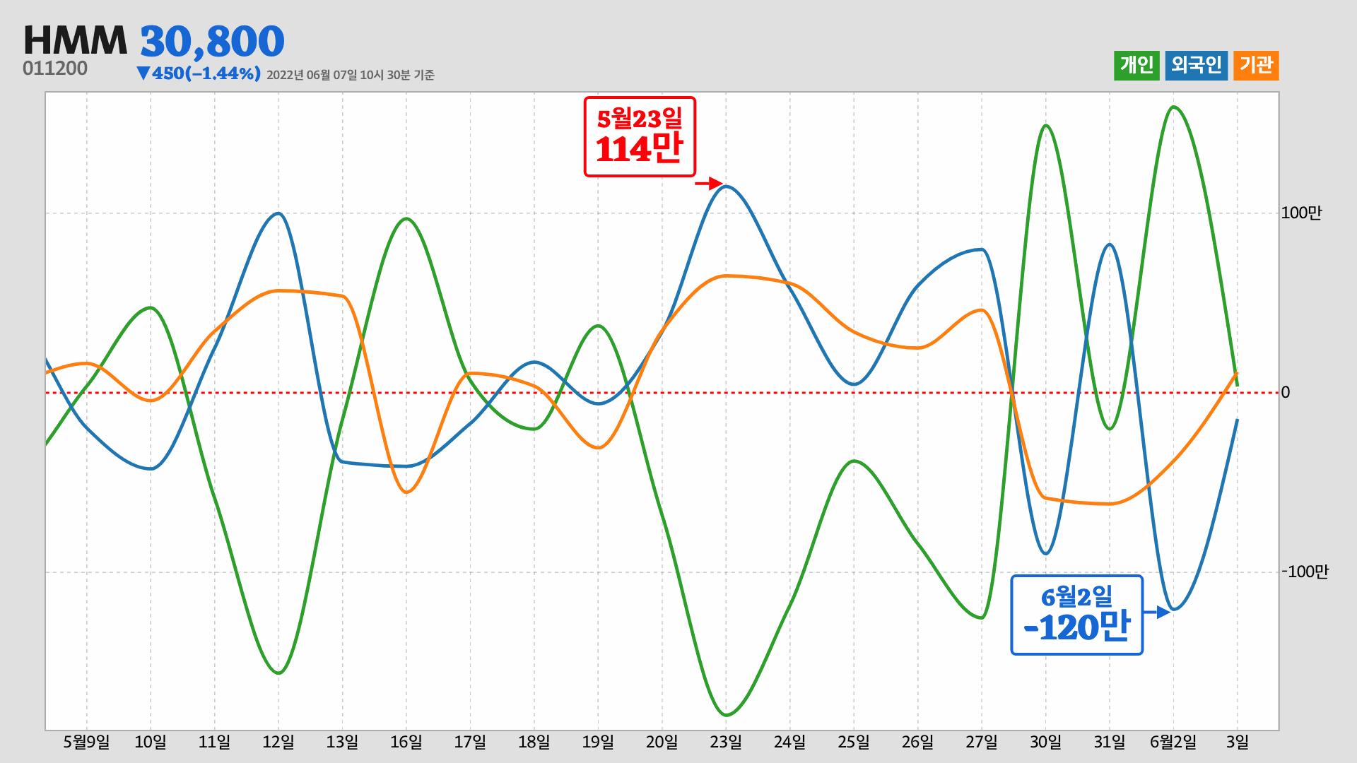Image resolution: width=1357 pixels, height=763 pixels.
Task: Click the green 개인 legend label
Action: [1136, 66]
